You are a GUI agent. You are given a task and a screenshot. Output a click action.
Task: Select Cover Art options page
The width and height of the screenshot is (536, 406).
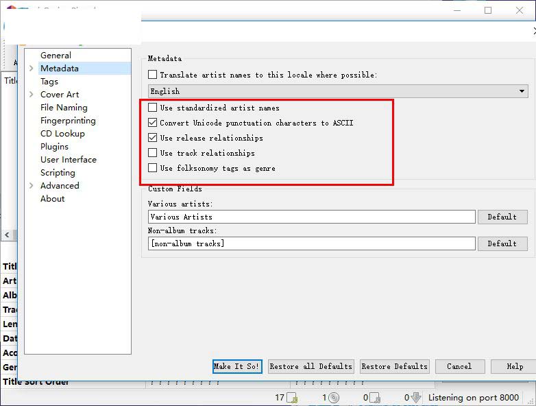[60, 95]
